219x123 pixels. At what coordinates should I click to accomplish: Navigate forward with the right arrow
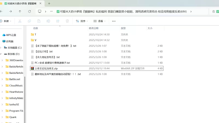tap(10, 11)
